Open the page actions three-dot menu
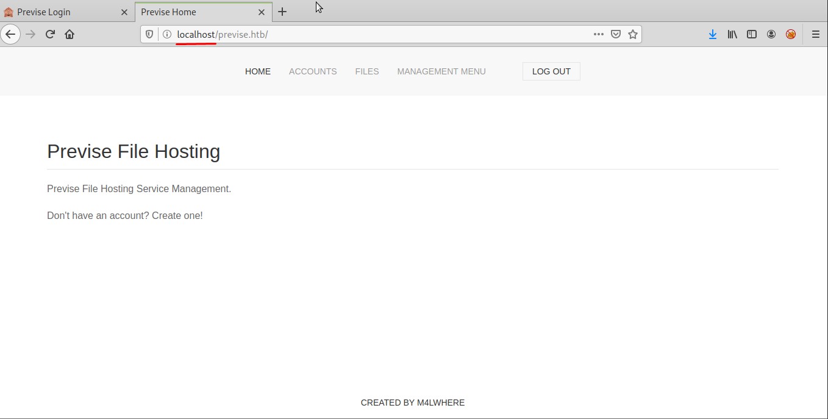The height and width of the screenshot is (419, 828). 599,35
